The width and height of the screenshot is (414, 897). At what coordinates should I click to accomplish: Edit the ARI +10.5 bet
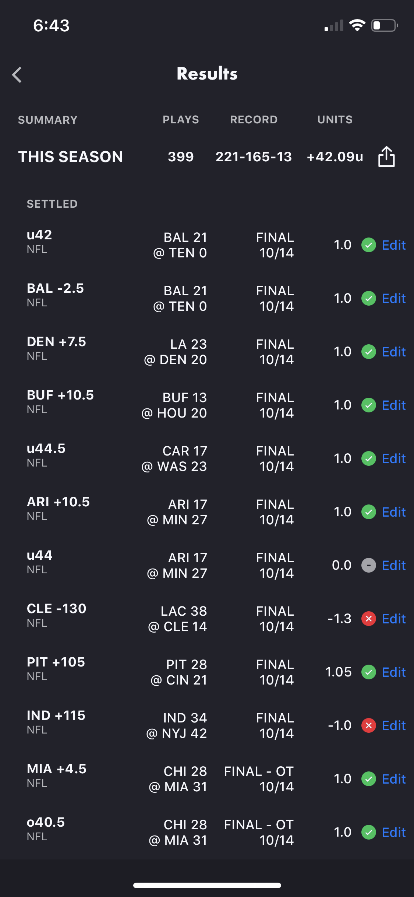(x=393, y=512)
